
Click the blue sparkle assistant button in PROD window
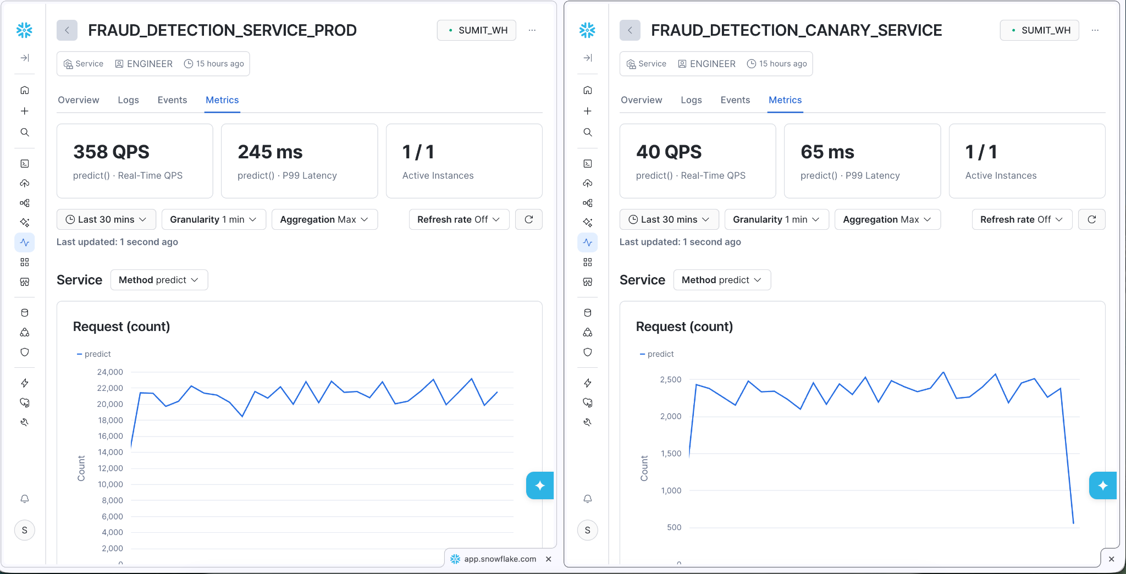(539, 485)
